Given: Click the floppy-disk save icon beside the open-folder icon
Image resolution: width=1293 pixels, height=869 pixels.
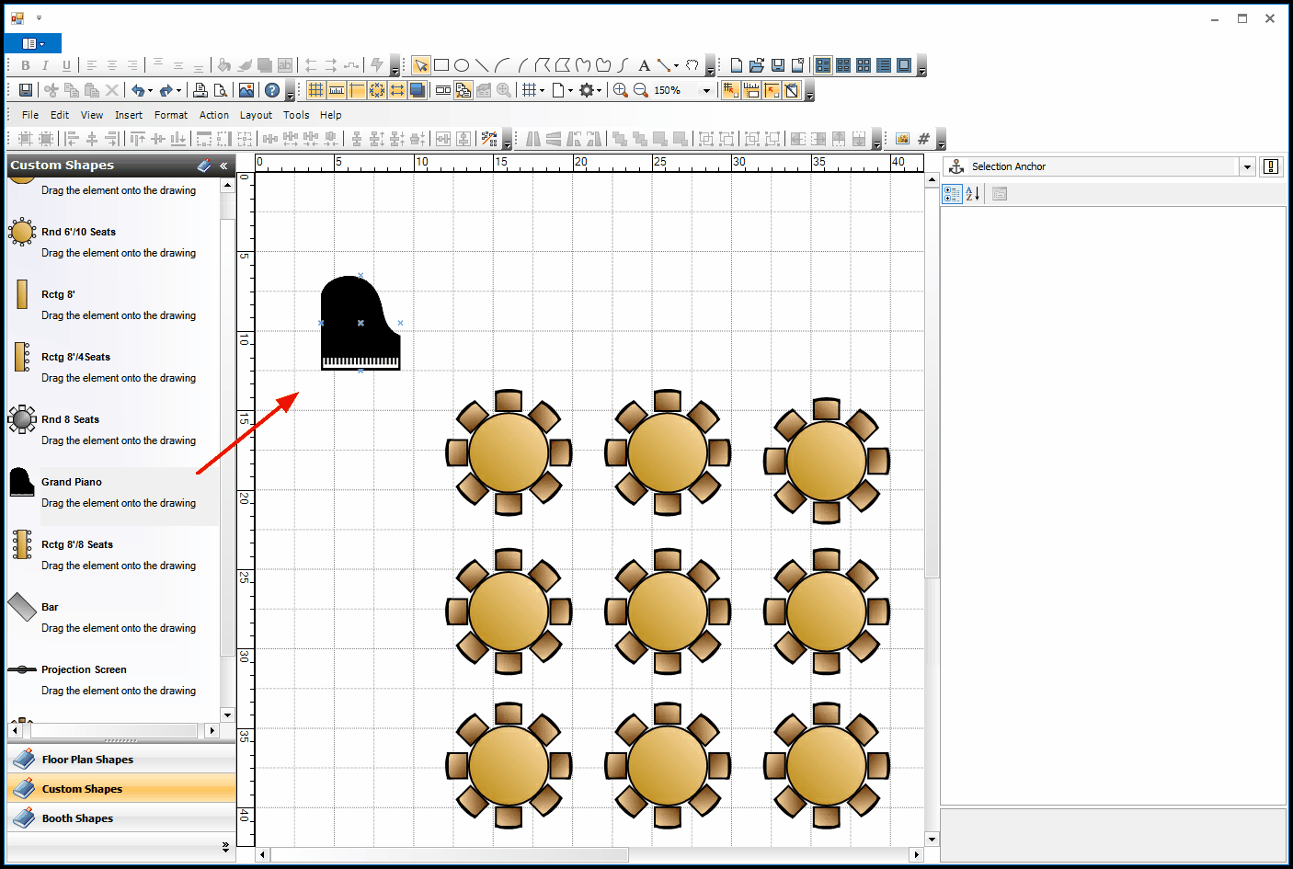Looking at the screenshot, I should (777, 65).
